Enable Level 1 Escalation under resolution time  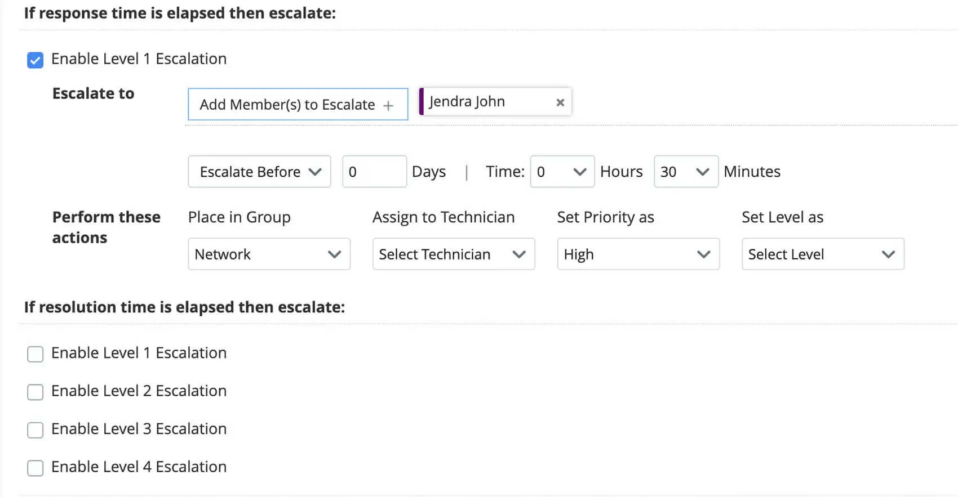[x=35, y=354]
